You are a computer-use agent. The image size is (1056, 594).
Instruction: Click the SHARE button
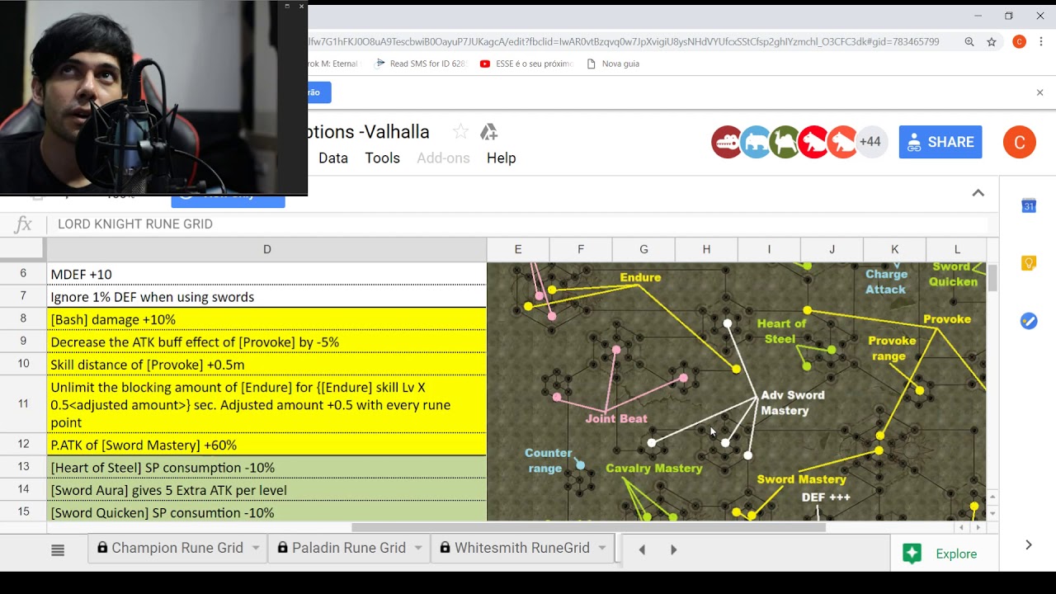tap(940, 142)
